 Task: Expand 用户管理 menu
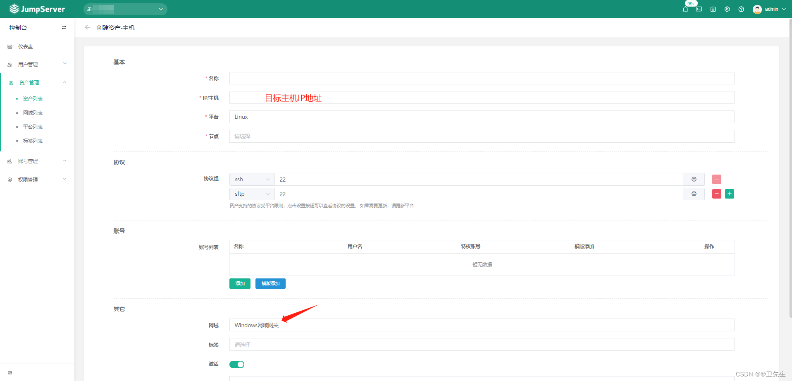coord(37,64)
